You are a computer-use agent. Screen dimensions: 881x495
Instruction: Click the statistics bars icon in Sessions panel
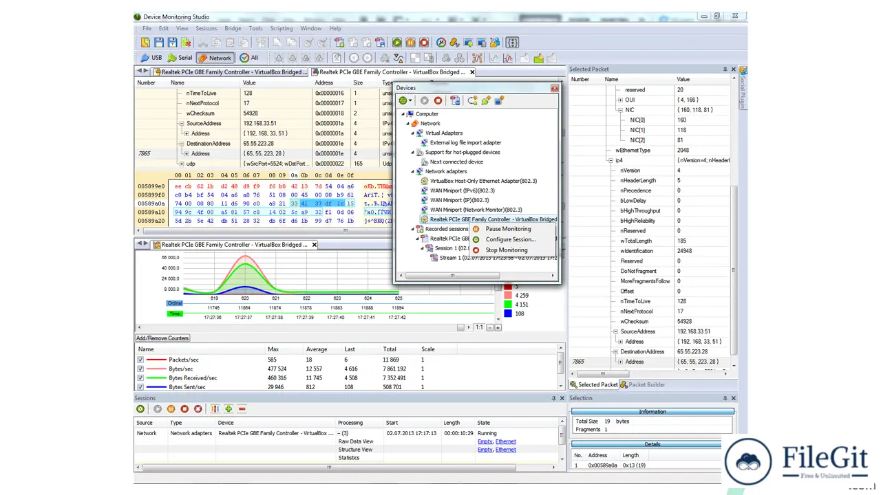tap(215, 409)
